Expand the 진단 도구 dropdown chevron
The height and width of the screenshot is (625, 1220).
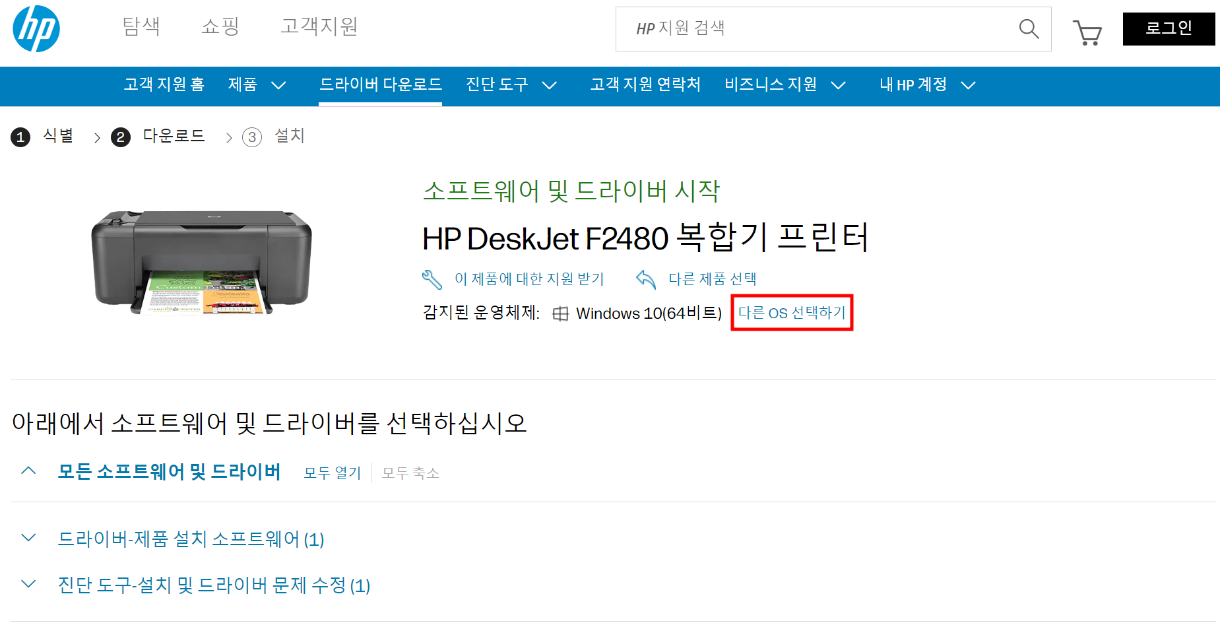pyautogui.click(x=550, y=85)
